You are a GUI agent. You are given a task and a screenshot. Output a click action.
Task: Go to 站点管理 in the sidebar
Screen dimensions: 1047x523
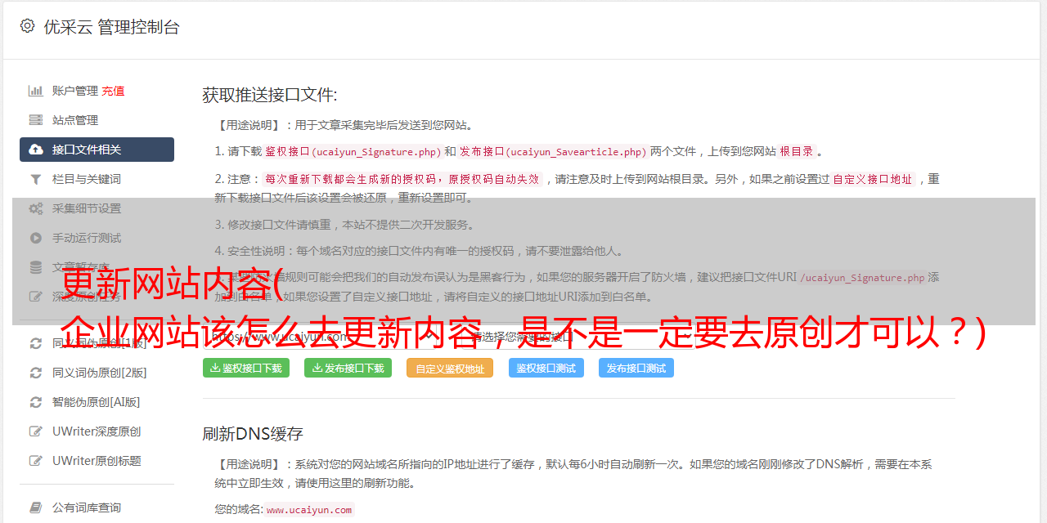coord(75,120)
